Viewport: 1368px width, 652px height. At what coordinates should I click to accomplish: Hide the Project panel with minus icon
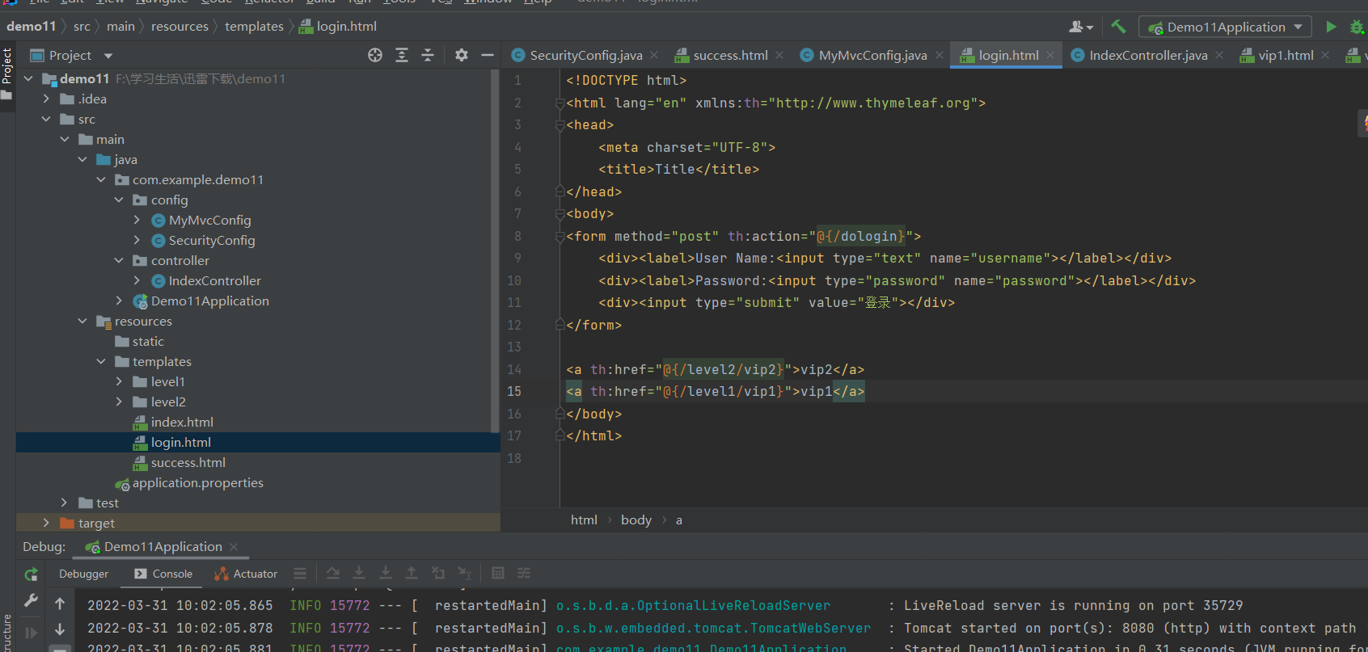487,55
